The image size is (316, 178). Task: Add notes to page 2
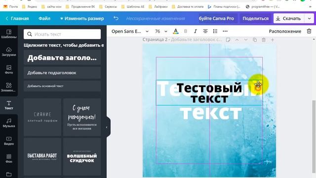(228, 40)
